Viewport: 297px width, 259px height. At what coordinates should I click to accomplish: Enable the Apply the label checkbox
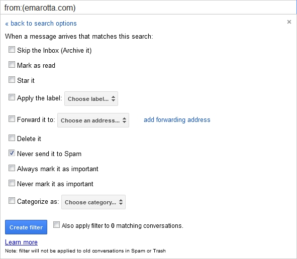tap(12, 97)
